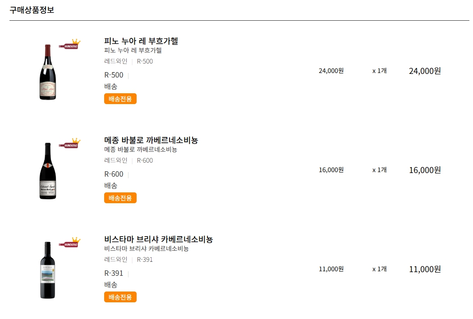Click the WINEKING crown badge on 피노 누아

(69, 45)
